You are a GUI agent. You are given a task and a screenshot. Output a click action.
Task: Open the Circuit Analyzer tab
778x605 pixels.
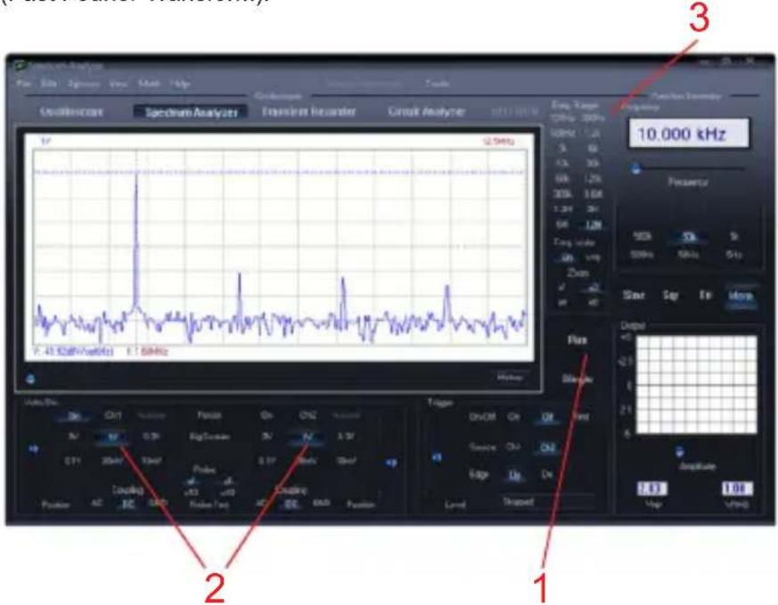[426, 111]
